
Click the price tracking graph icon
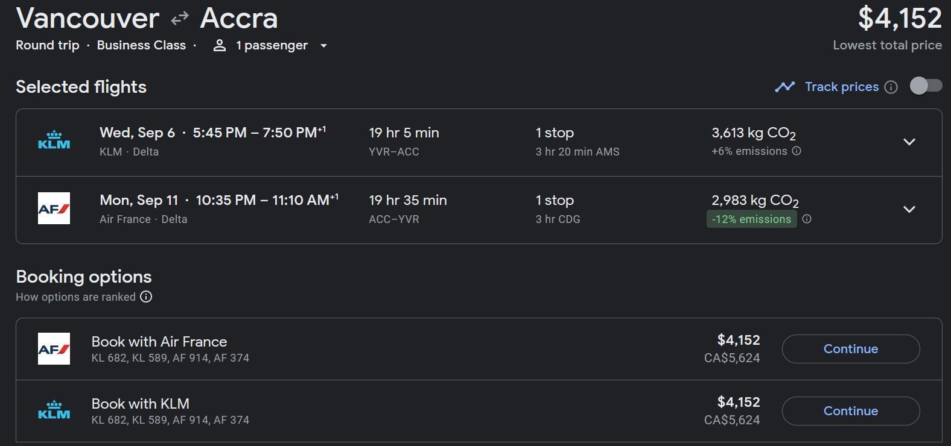(x=785, y=87)
